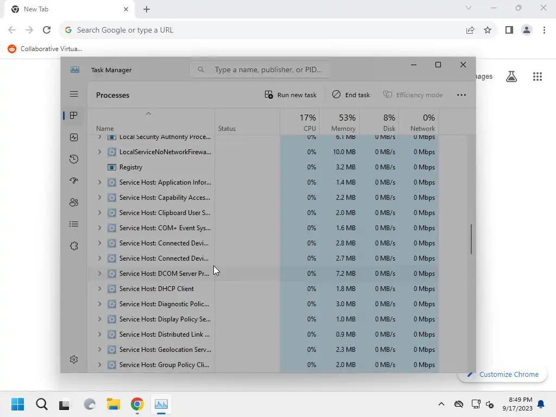Click the Task Manager app icon in title bar

(75, 69)
